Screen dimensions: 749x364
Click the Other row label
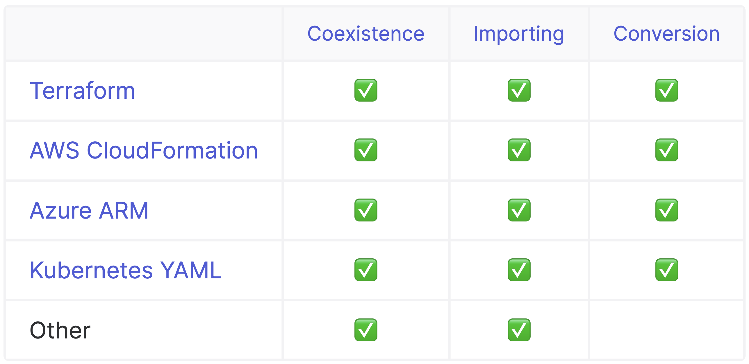point(60,330)
